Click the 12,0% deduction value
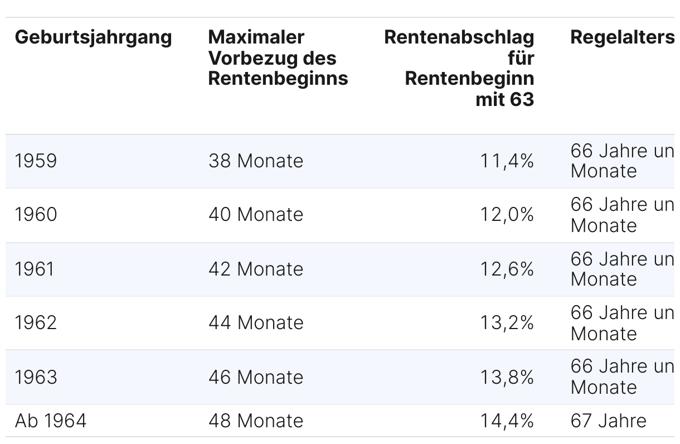Image resolution: width=680 pixels, height=444 pixels. pos(507,215)
